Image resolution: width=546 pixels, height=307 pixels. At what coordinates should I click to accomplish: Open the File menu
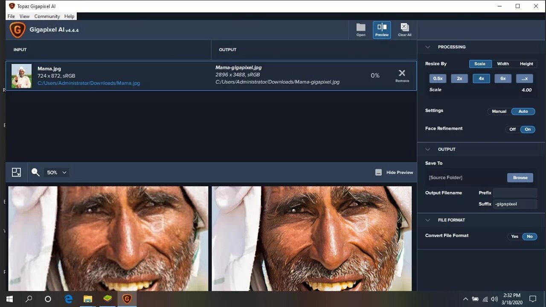(11, 16)
